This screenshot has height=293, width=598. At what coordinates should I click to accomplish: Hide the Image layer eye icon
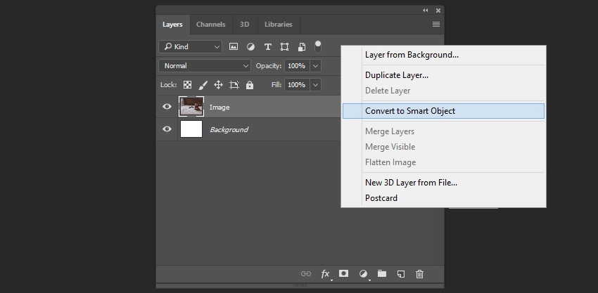coord(167,107)
